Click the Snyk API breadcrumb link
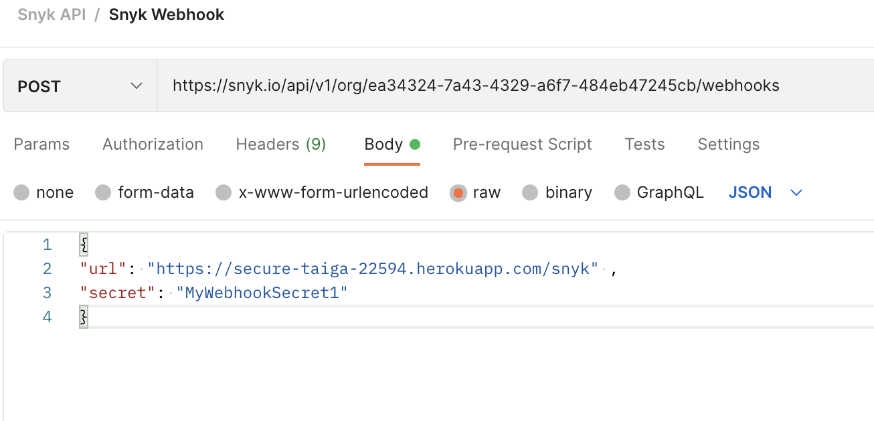The image size is (874, 421). point(51,14)
